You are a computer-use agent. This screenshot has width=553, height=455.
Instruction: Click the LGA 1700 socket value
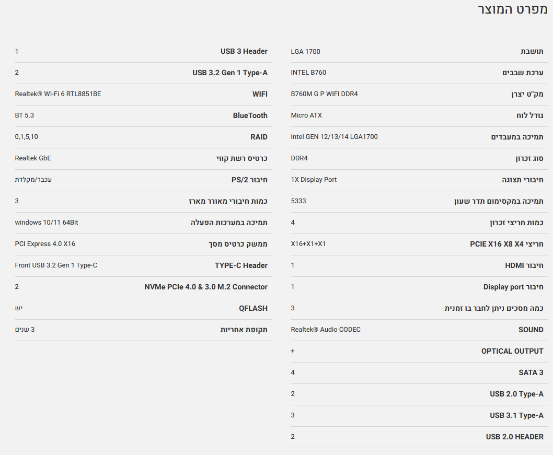[x=306, y=52]
